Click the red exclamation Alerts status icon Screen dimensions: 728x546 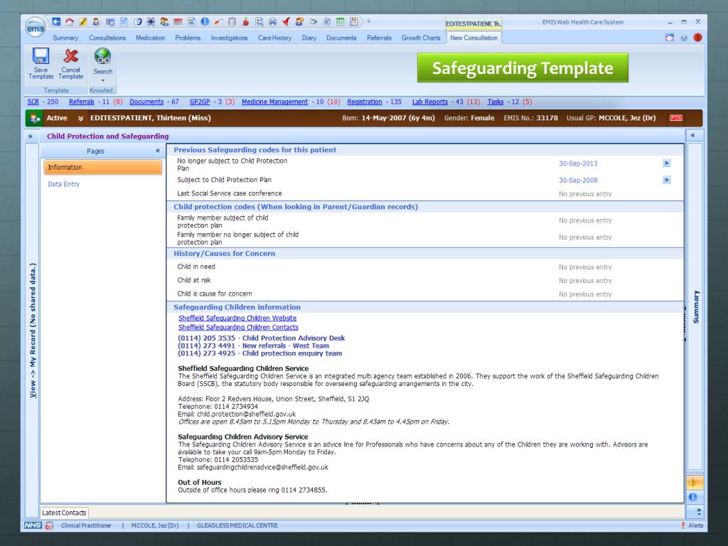tap(683, 525)
